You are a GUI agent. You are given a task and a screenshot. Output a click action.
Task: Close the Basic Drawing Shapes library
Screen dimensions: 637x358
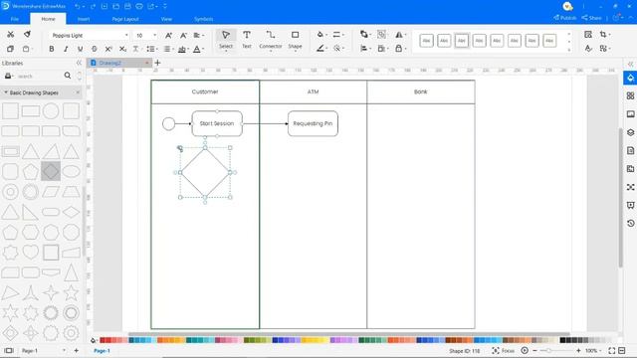point(78,92)
